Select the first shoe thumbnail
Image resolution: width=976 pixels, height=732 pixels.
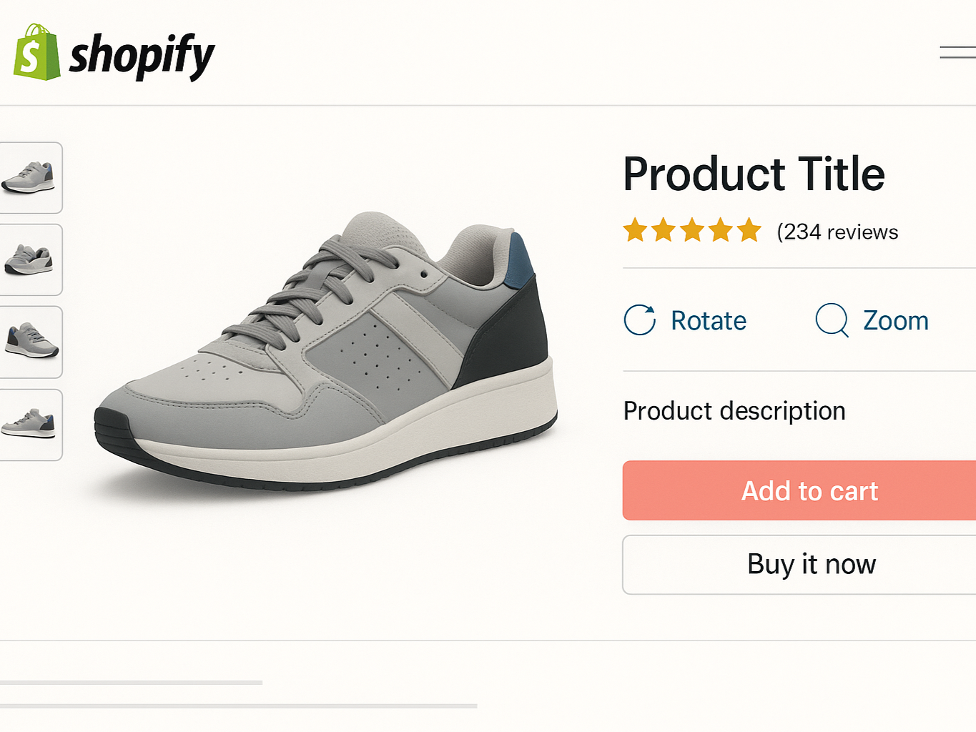(29, 178)
